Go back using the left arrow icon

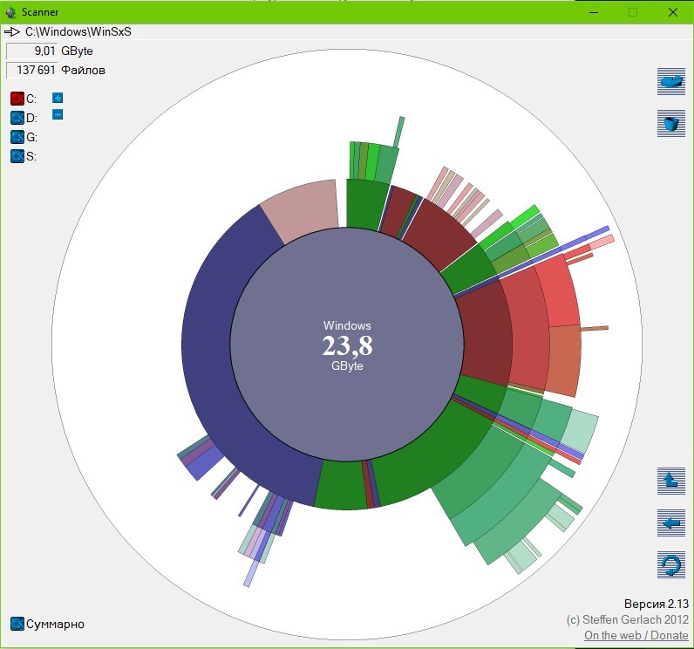[x=670, y=523]
